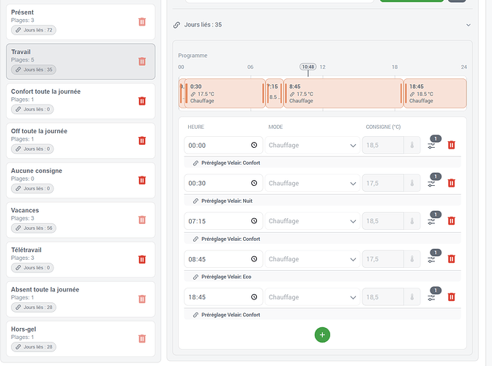Screen dimensions: 492x366
Task: Open adjustments icon for 18:45 slot
Action: (x=432, y=298)
